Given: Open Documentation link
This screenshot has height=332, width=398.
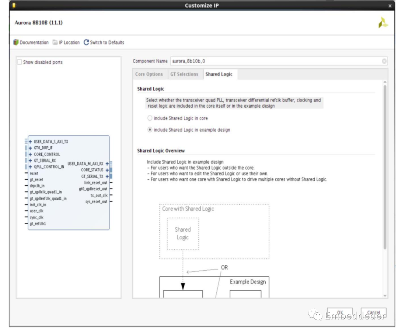Looking at the screenshot, I should click(34, 43).
